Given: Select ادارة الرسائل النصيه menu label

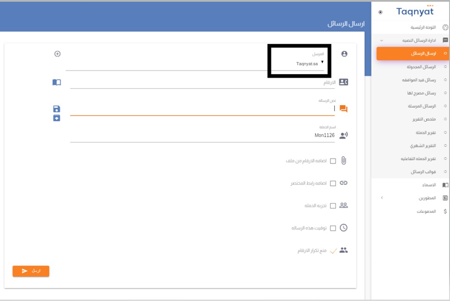Looking at the screenshot, I should [419, 40].
